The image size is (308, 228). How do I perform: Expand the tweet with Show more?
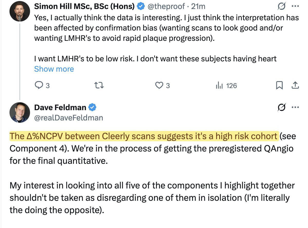click(x=54, y=69)
